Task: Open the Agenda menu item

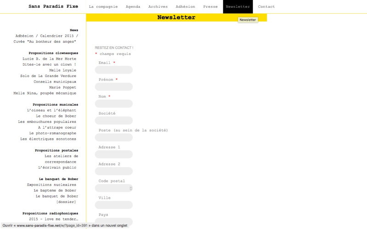Action: [133, 7]
